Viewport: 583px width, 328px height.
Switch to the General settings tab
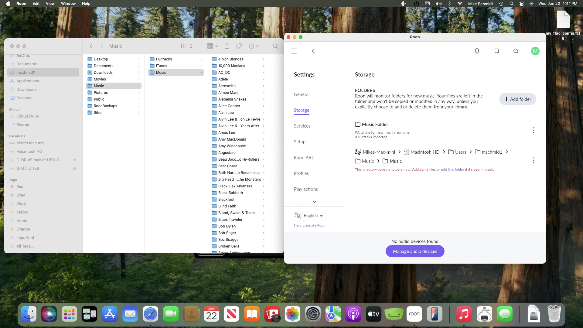(302, 94)
